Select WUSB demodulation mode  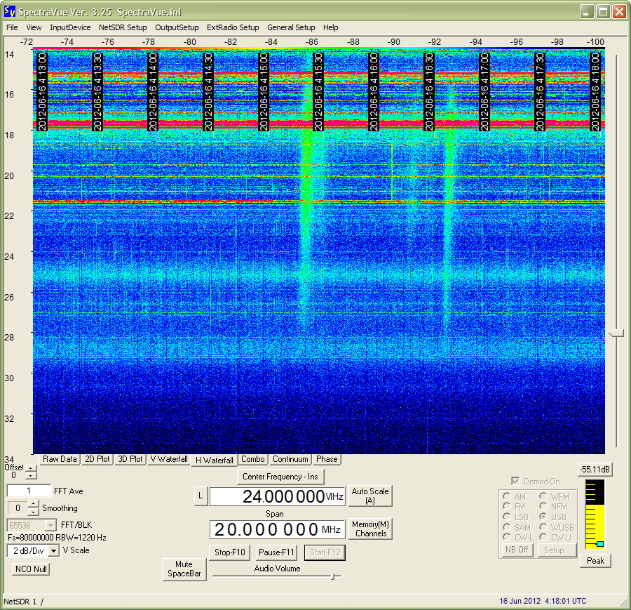543,527
